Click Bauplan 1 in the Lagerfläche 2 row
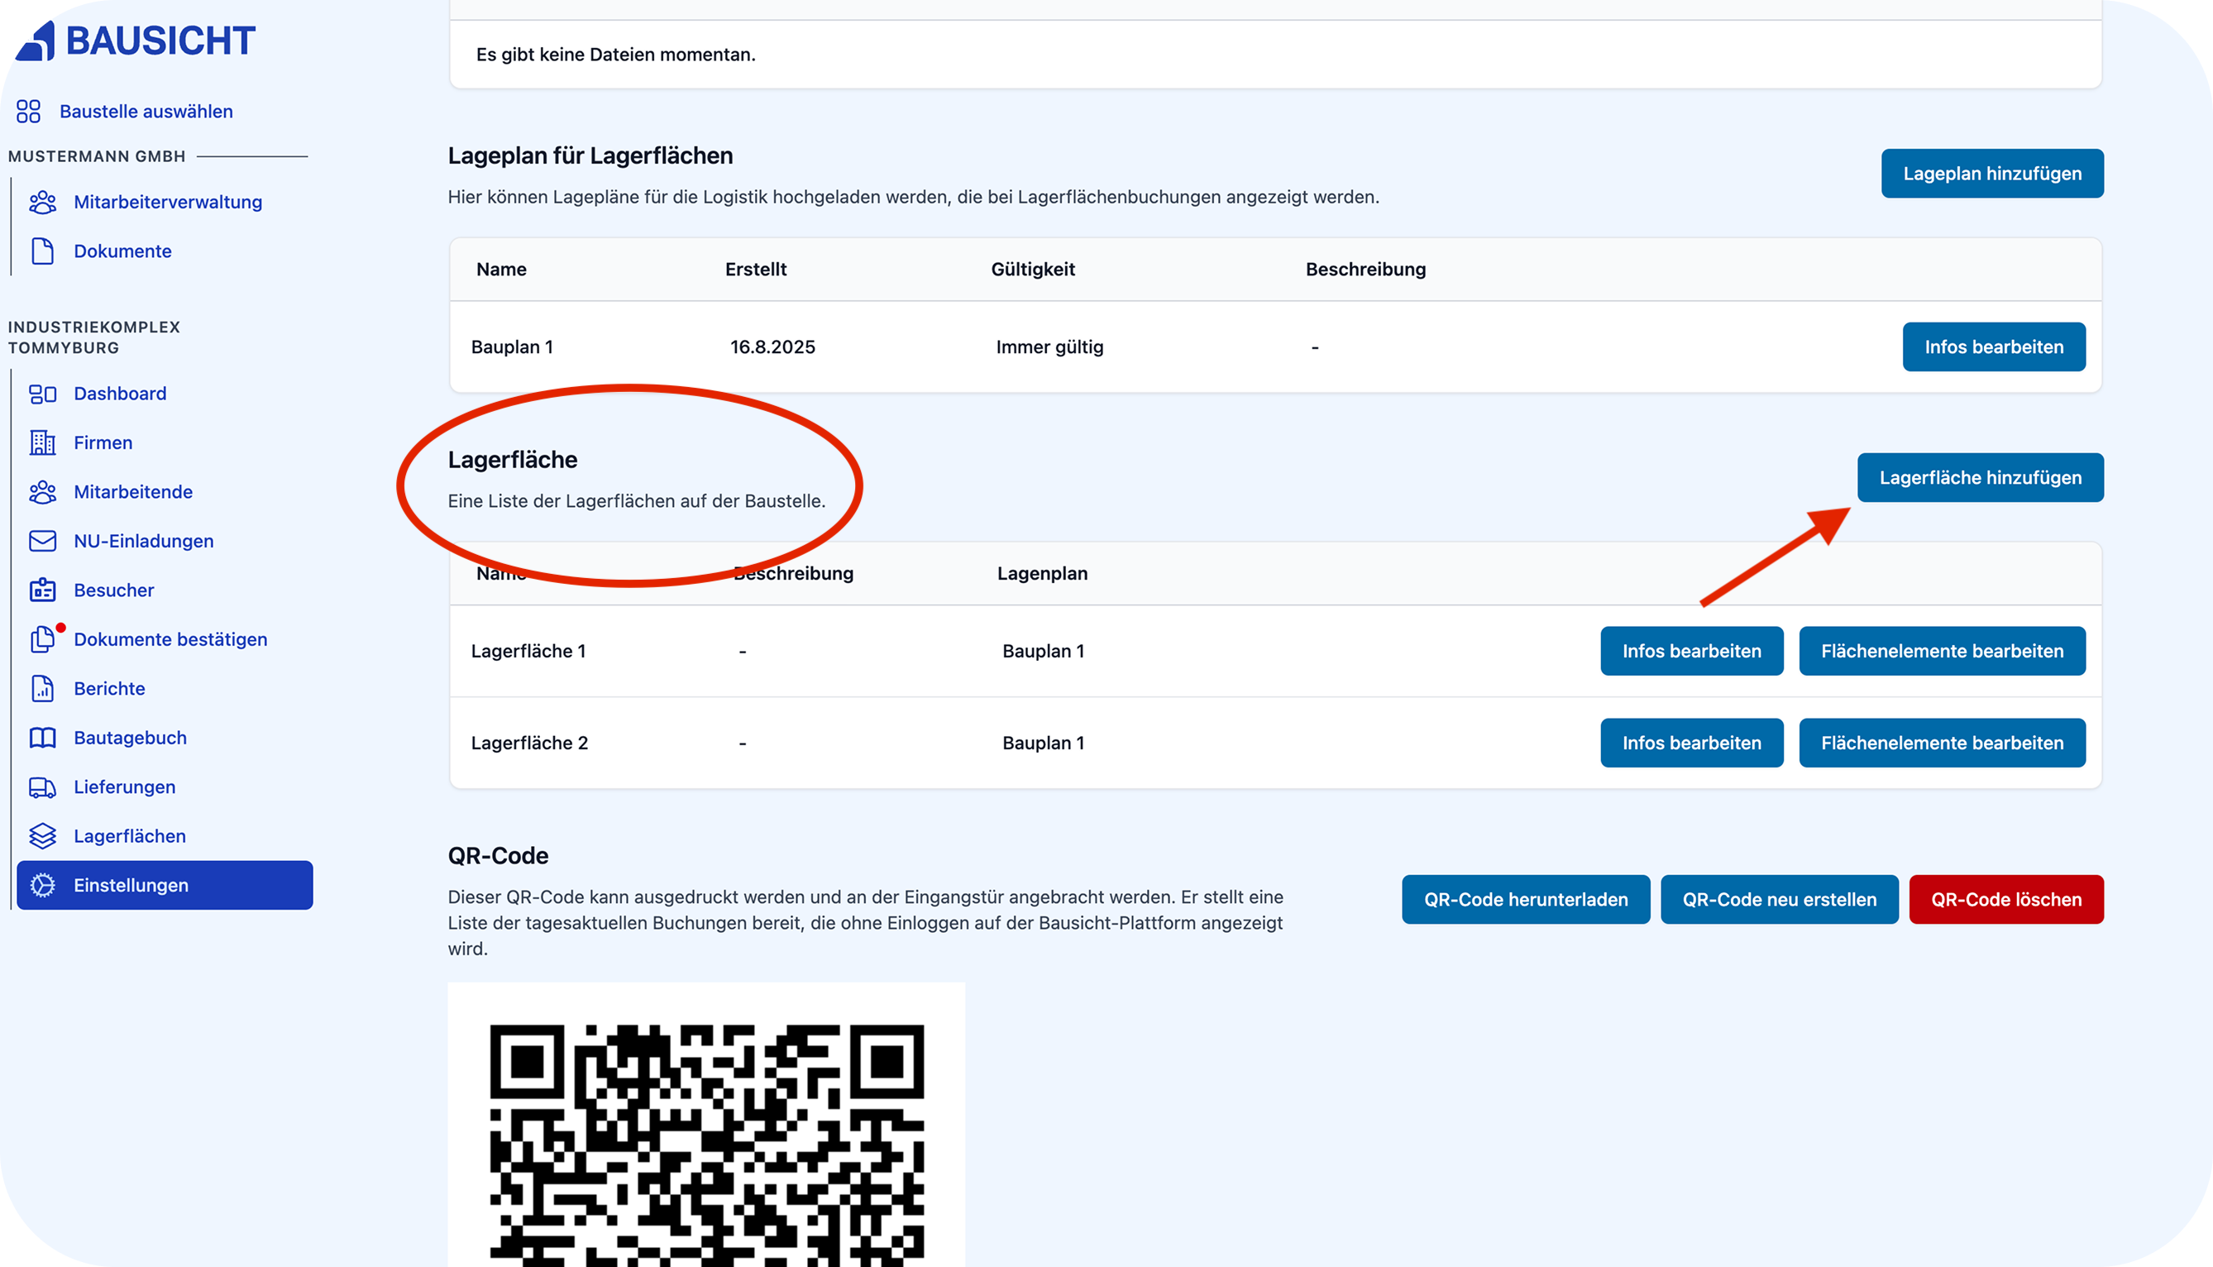Image resolution: width=2213 pixels, height=1267 pixels. tap(1044, 743)
